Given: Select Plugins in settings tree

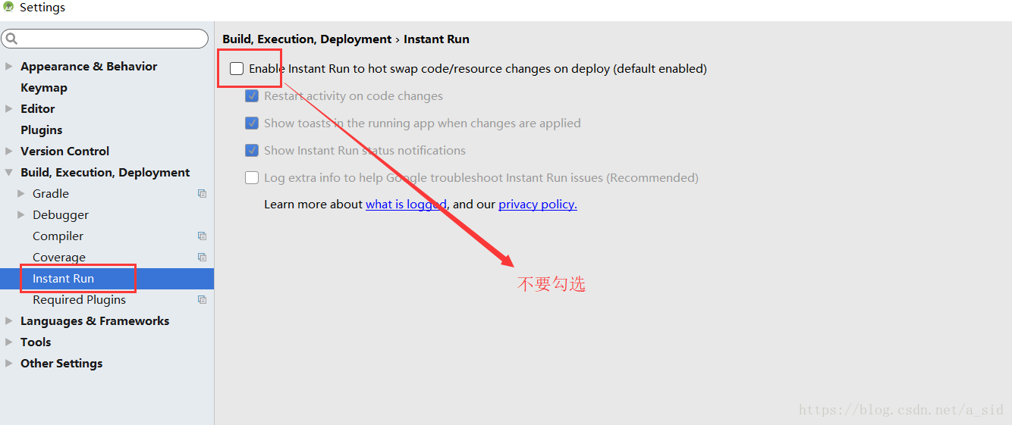Looking at the screenshot, I should 42,130.
